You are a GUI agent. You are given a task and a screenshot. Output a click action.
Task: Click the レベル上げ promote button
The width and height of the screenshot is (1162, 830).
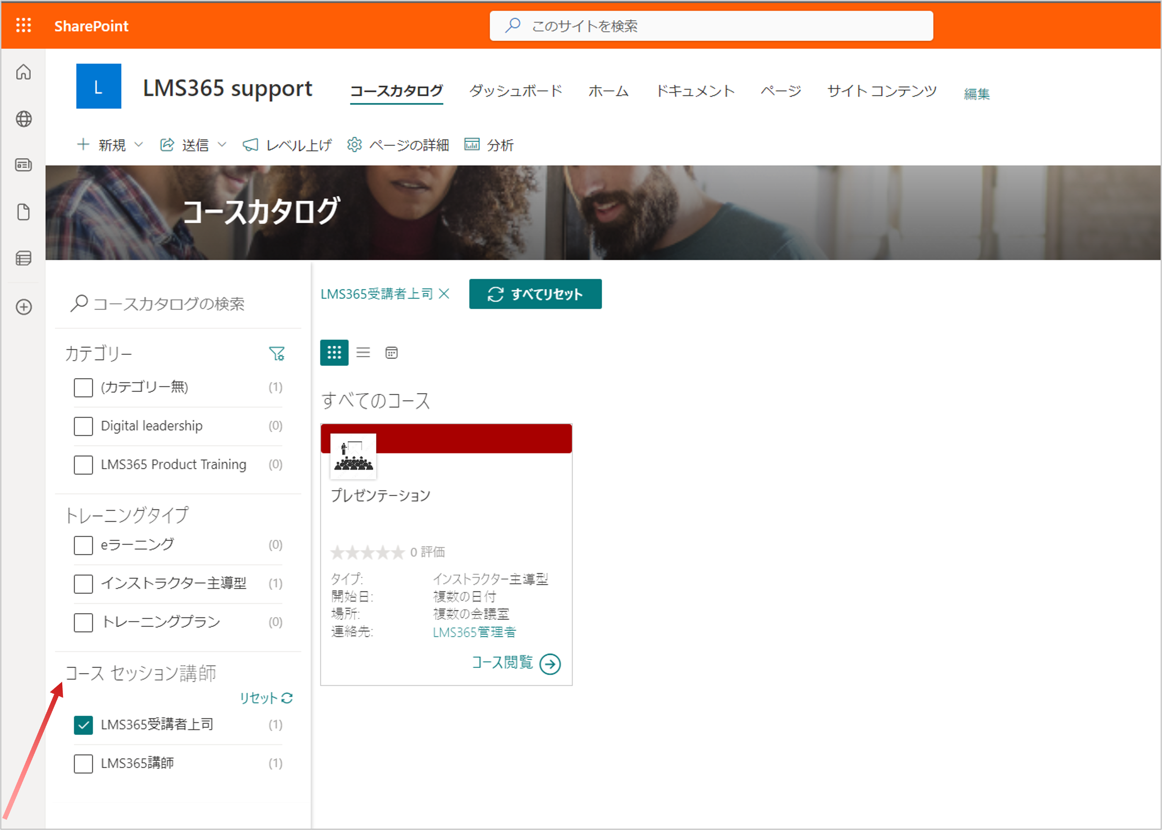pyautogui.click(x=287, y=145)
